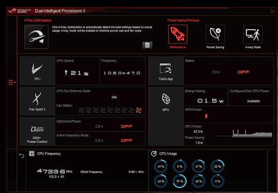Activate the Away Mode icon
The image size is (278, 193).
click(253, 34)
